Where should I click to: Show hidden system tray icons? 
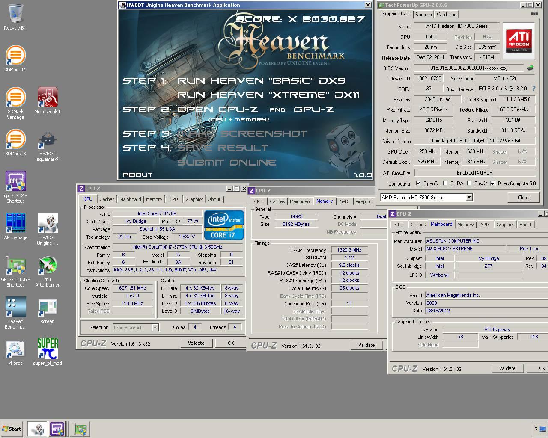coord(535,428)
